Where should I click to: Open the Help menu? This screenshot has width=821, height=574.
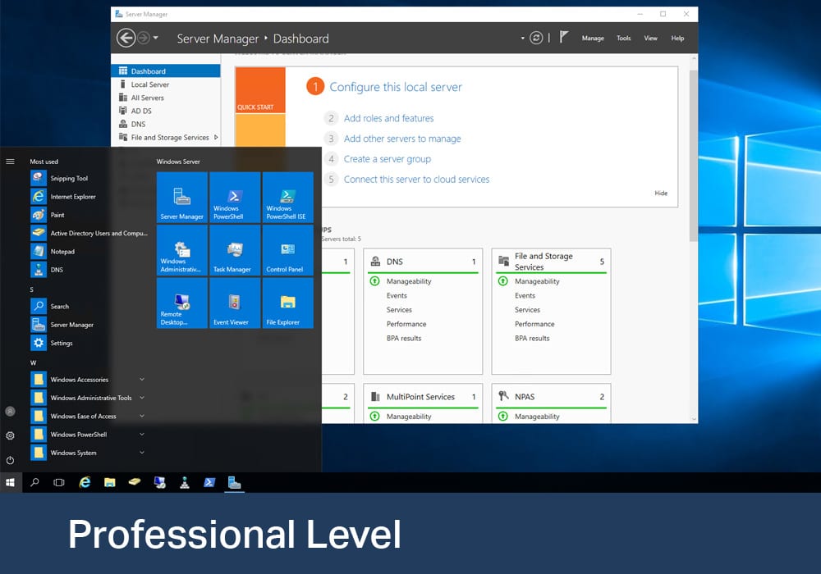click(x=677, y=39)
